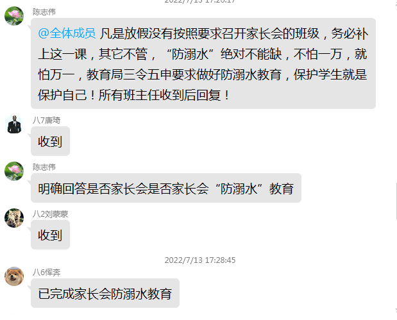Screen dimensions: 397x320
Task: Click the sender name 八6恽𬌗
Action: click(46, 273)
